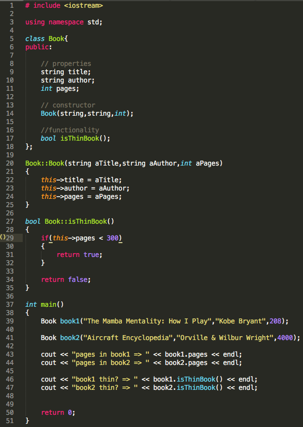Click the 'book1' variable name on line 39
Screen dimensions: 303x427
70,321
